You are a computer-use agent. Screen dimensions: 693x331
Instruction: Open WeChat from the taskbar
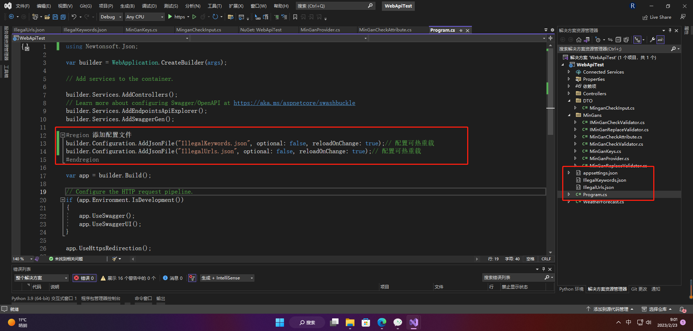[398, 322]
